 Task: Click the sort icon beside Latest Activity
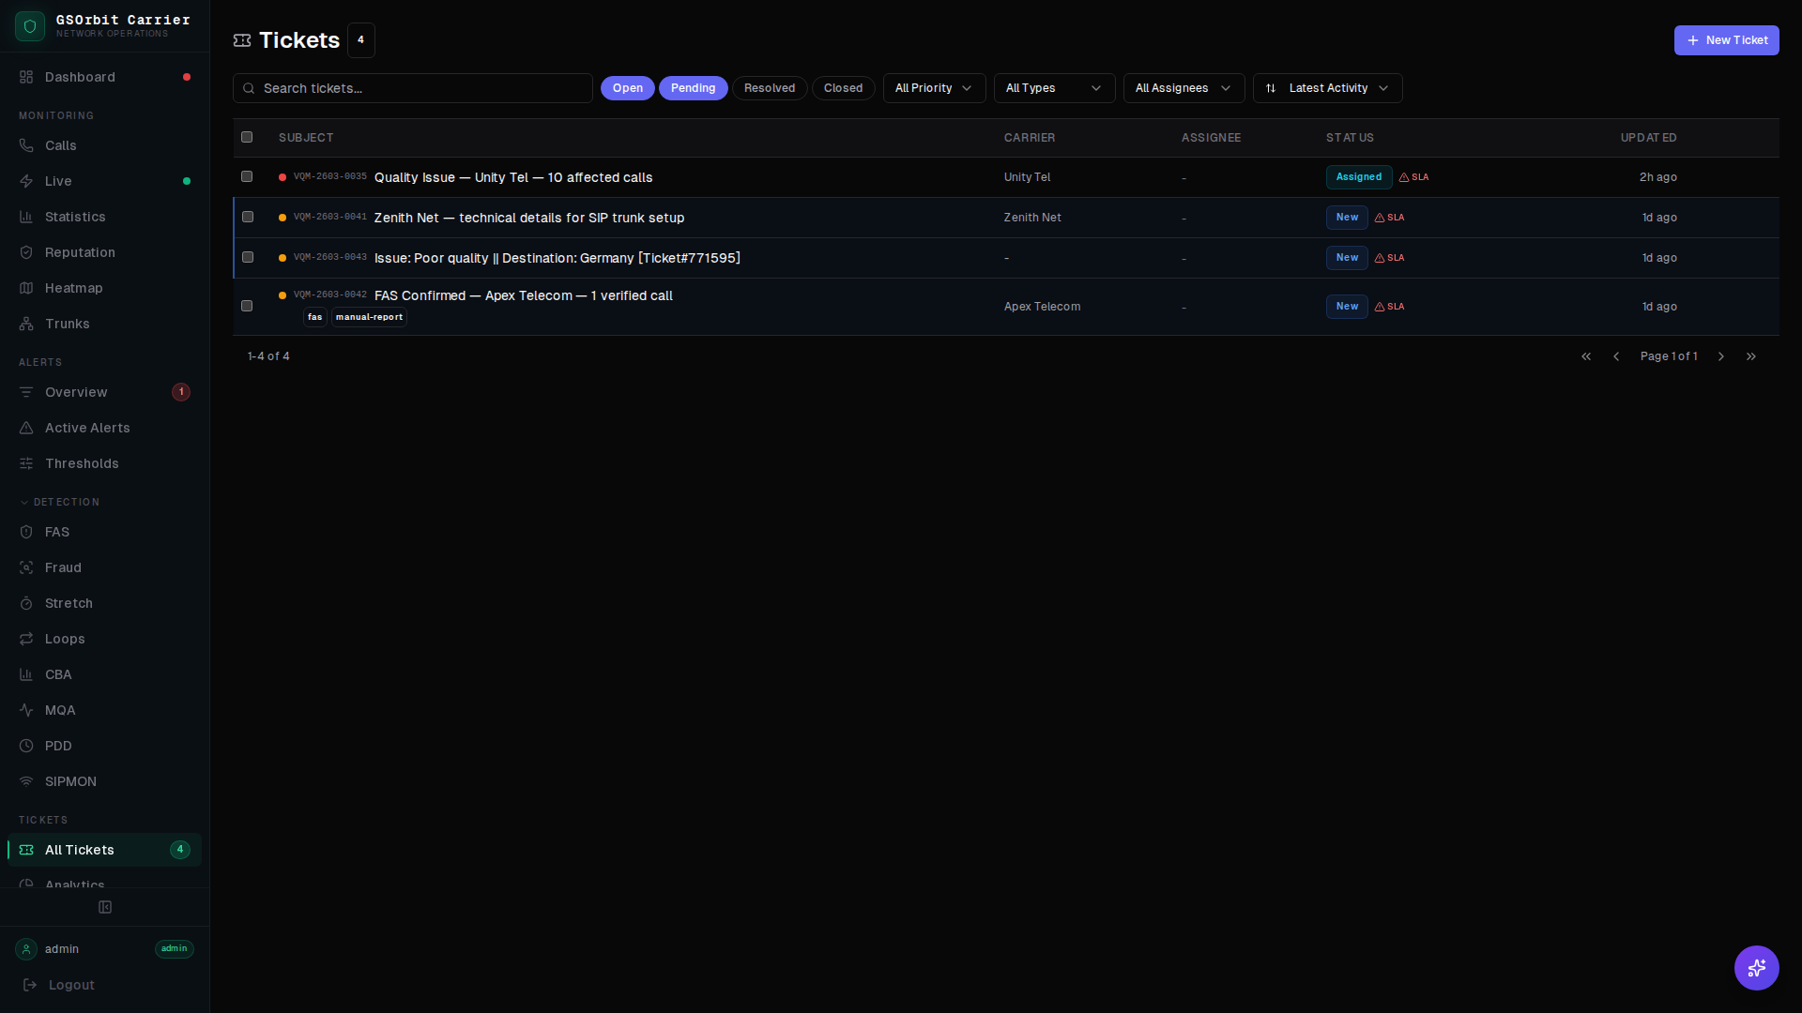coord(1270,88)
